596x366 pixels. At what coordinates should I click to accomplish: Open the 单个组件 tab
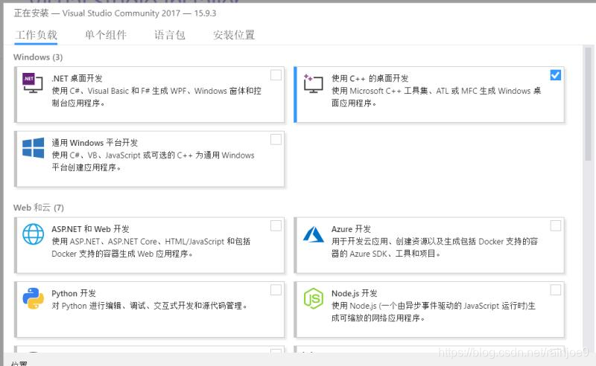point(105,35)
